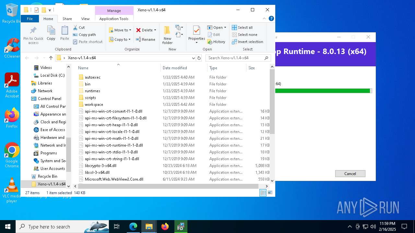Click Invert selection
The height and width of the screenshot is (233, 415).
coord(247,42)
